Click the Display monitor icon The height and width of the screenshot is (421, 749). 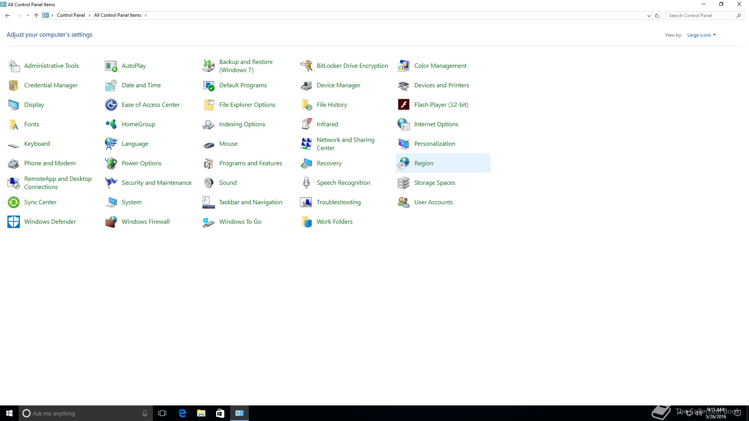click(x=14, y=105)
